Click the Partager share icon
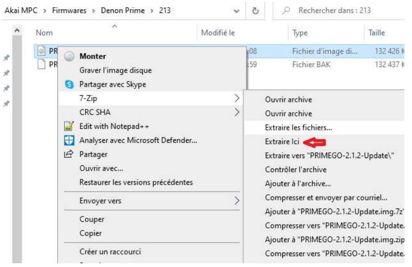 tap(68, 155)
